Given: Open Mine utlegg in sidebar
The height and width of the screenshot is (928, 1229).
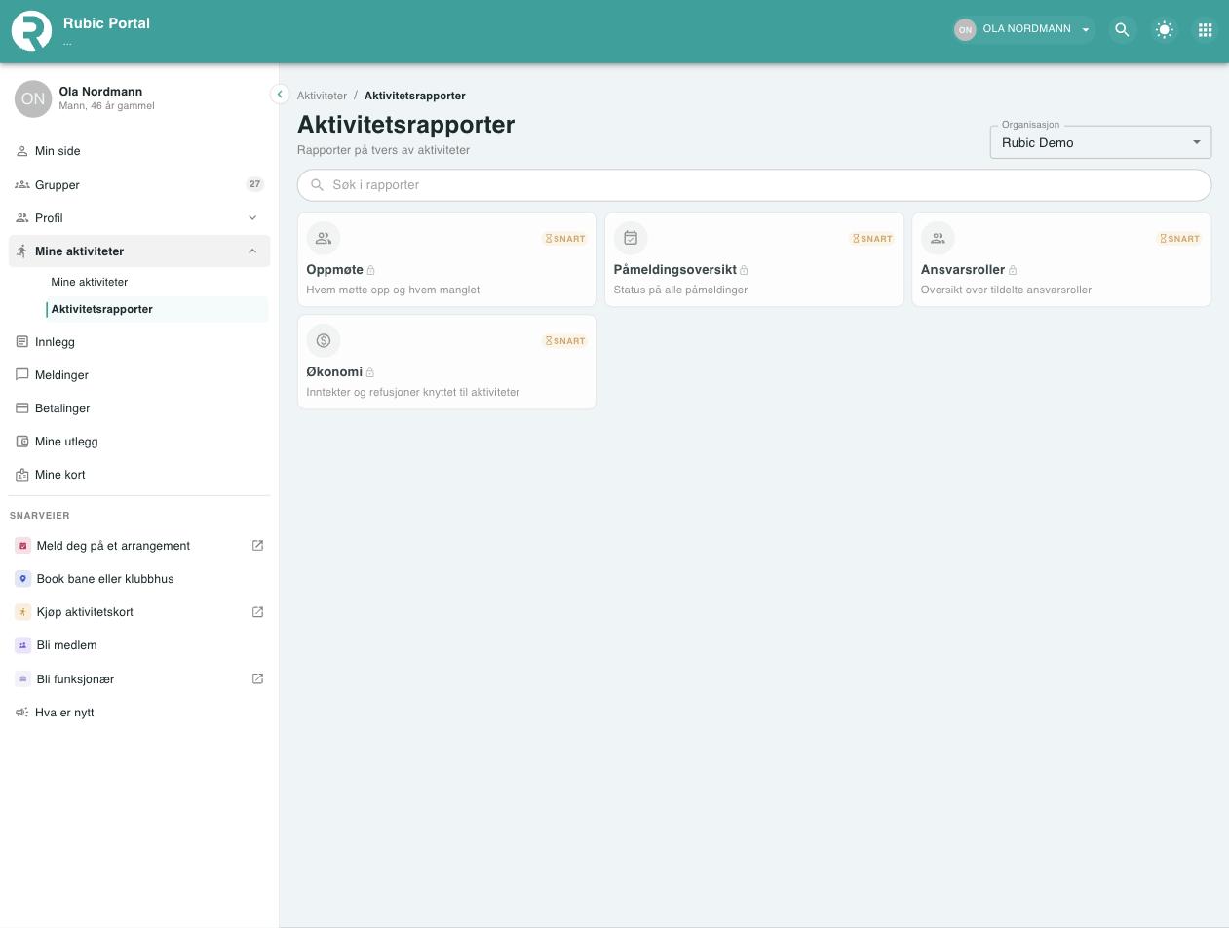Looking at the screenshot, I should [139, 442].
